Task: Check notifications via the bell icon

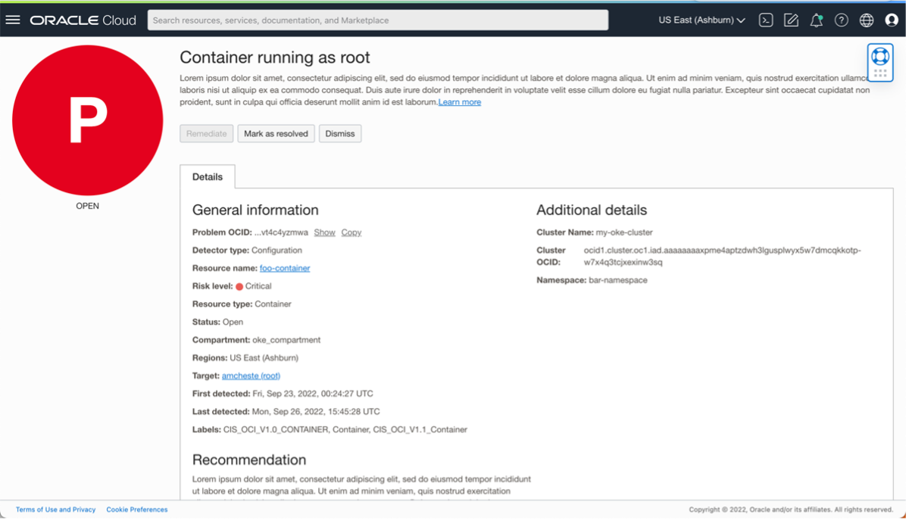Action: point(816,20)
